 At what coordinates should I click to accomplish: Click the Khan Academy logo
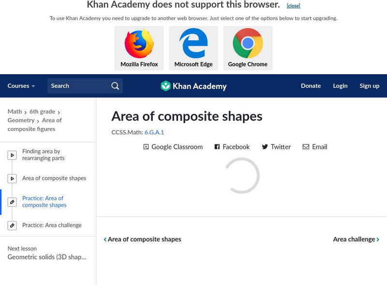(x=193, y=86)
